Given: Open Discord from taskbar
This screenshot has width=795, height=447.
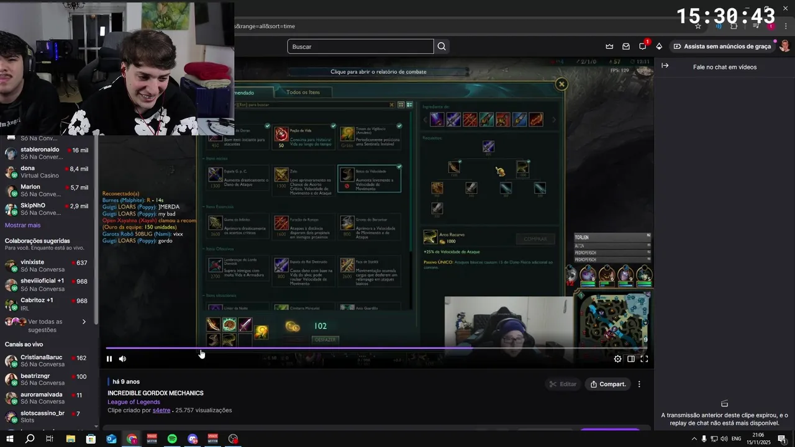Looking at the screenshot, I should tap(193, 439).
